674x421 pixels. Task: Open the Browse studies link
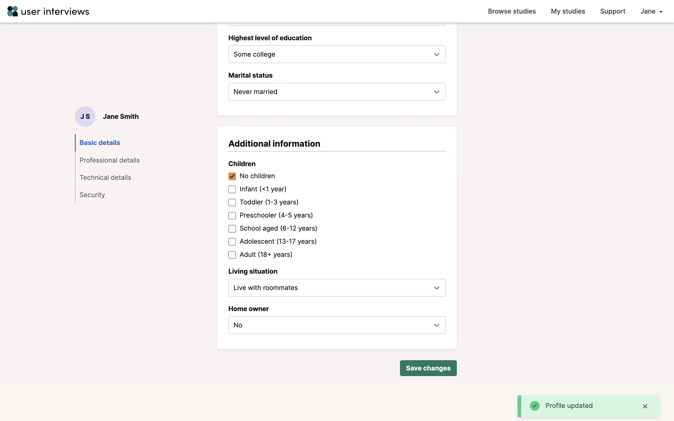(511, 11)
